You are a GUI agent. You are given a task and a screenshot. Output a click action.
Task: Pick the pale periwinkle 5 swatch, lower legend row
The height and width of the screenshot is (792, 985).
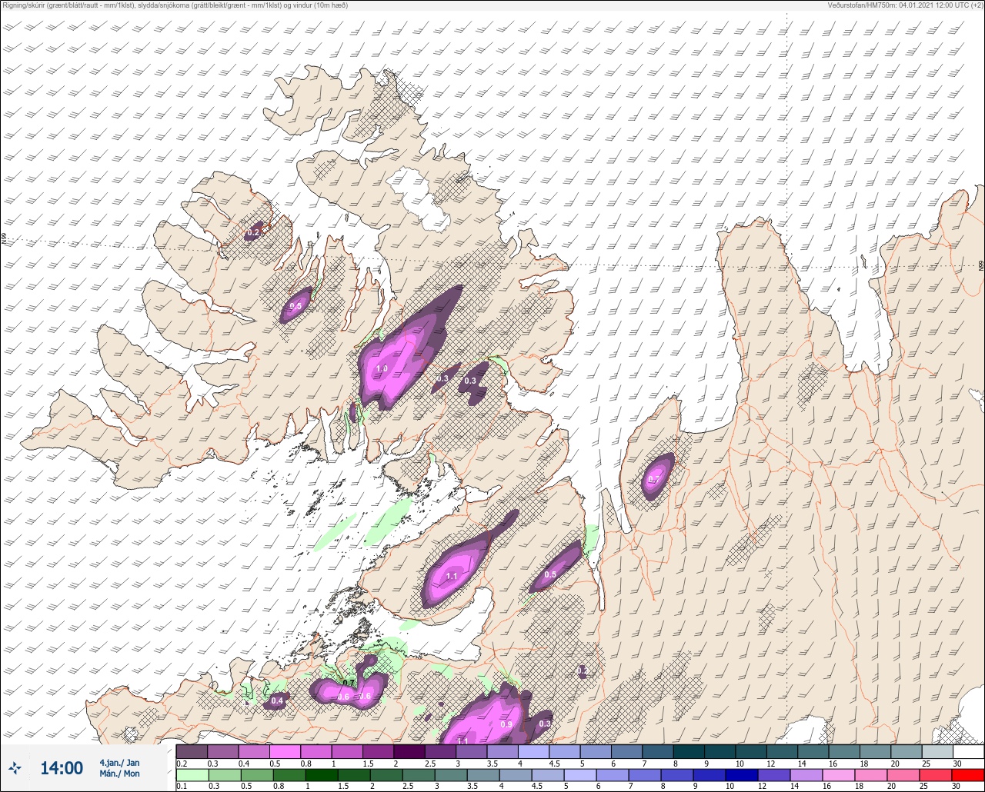(x=580, y=774)
